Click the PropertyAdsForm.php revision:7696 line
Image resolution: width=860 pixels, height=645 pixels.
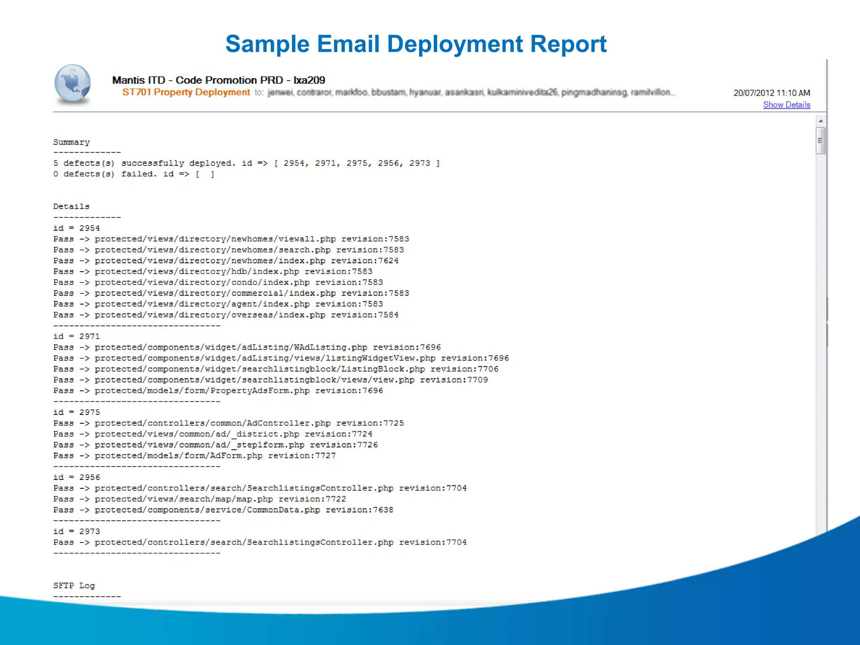point(218,391)
